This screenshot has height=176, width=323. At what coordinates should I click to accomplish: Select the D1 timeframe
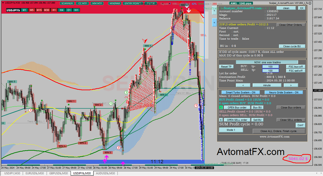tap(69, 10)
